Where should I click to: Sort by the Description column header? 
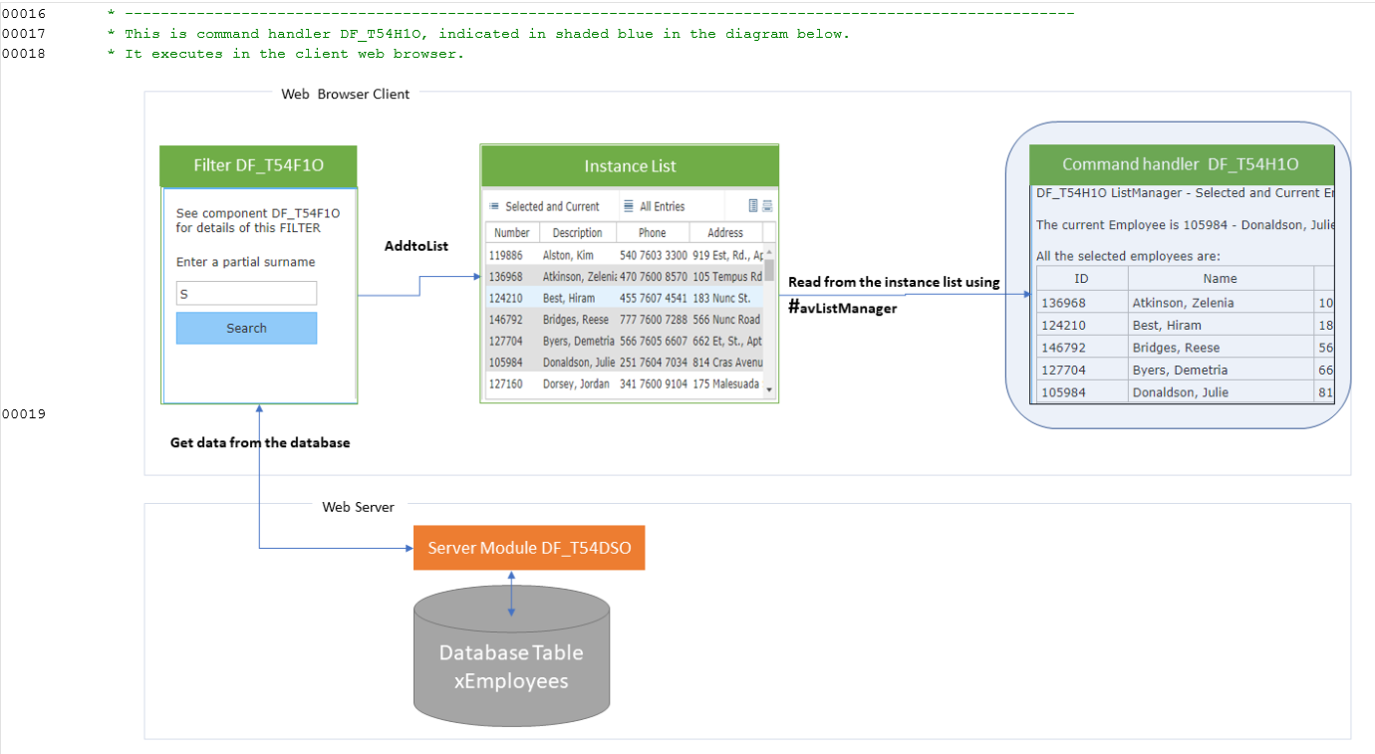click(x=577, y=231)
